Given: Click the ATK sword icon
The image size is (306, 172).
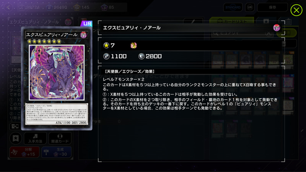Looking at the screenshot, I should (x=106, y=56).
